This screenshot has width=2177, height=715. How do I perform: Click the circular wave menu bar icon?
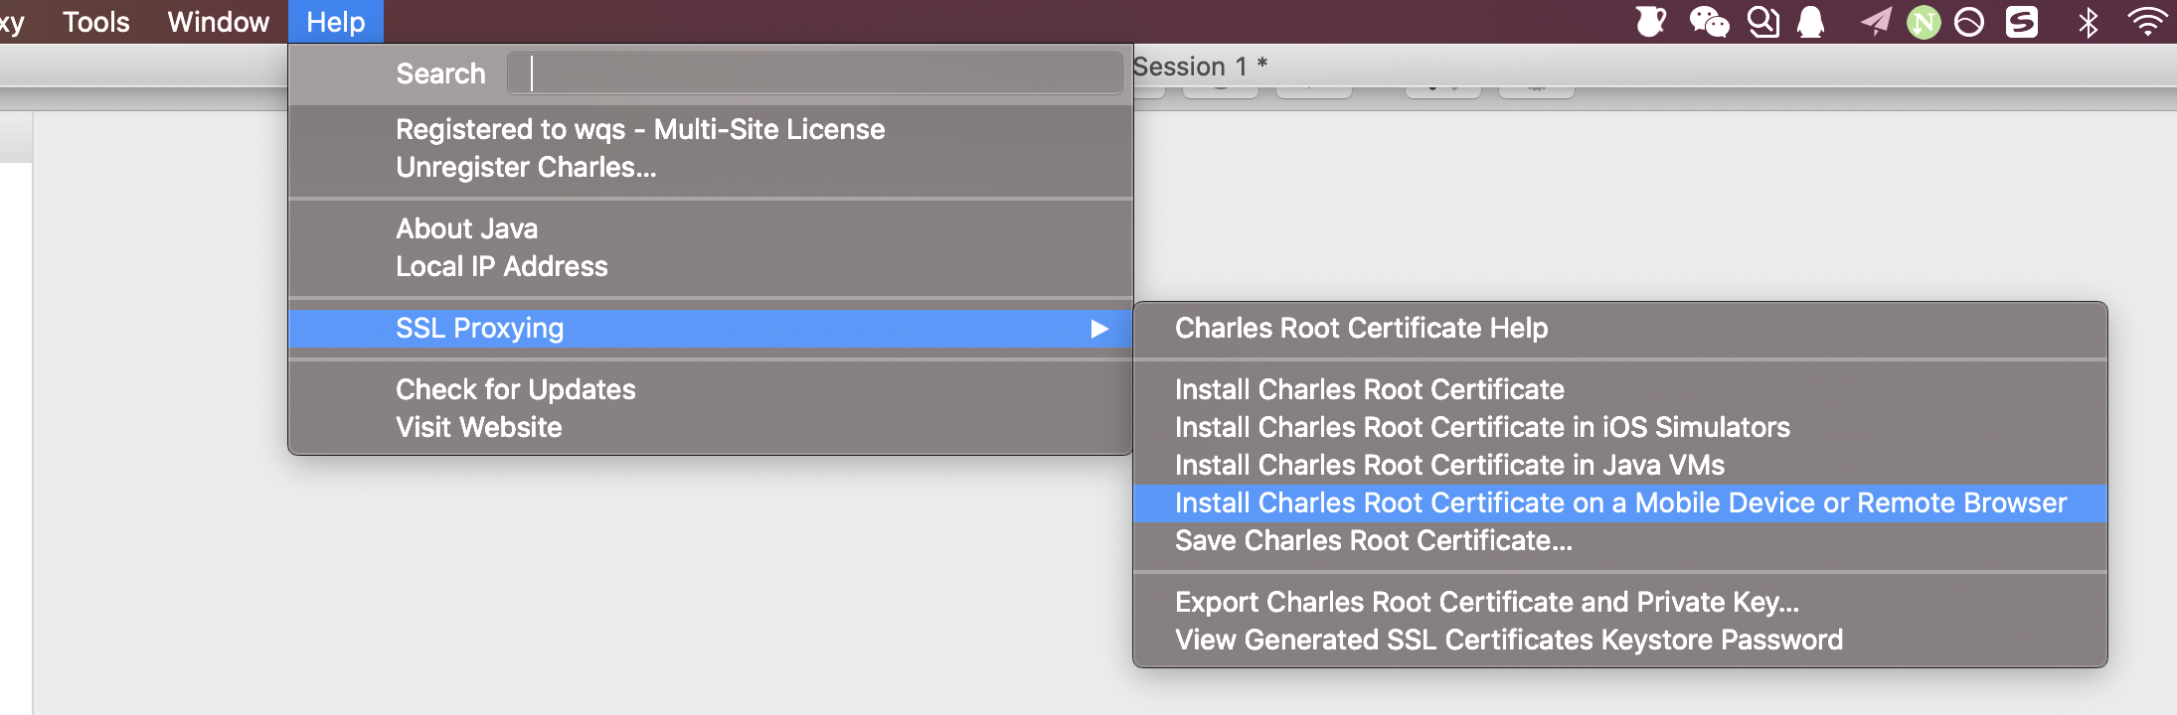pyautogui.click(x=1969, y=22)
